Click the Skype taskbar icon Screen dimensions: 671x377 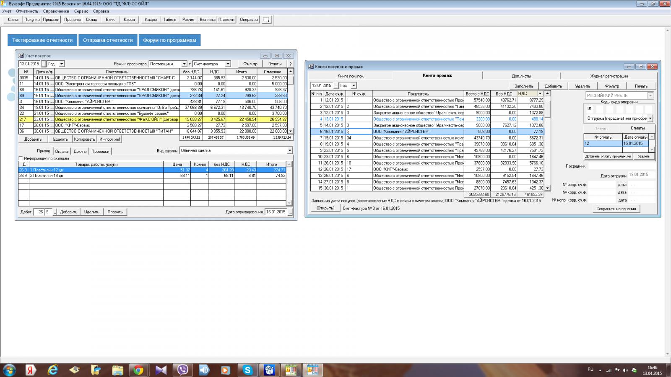click(247, 370)
